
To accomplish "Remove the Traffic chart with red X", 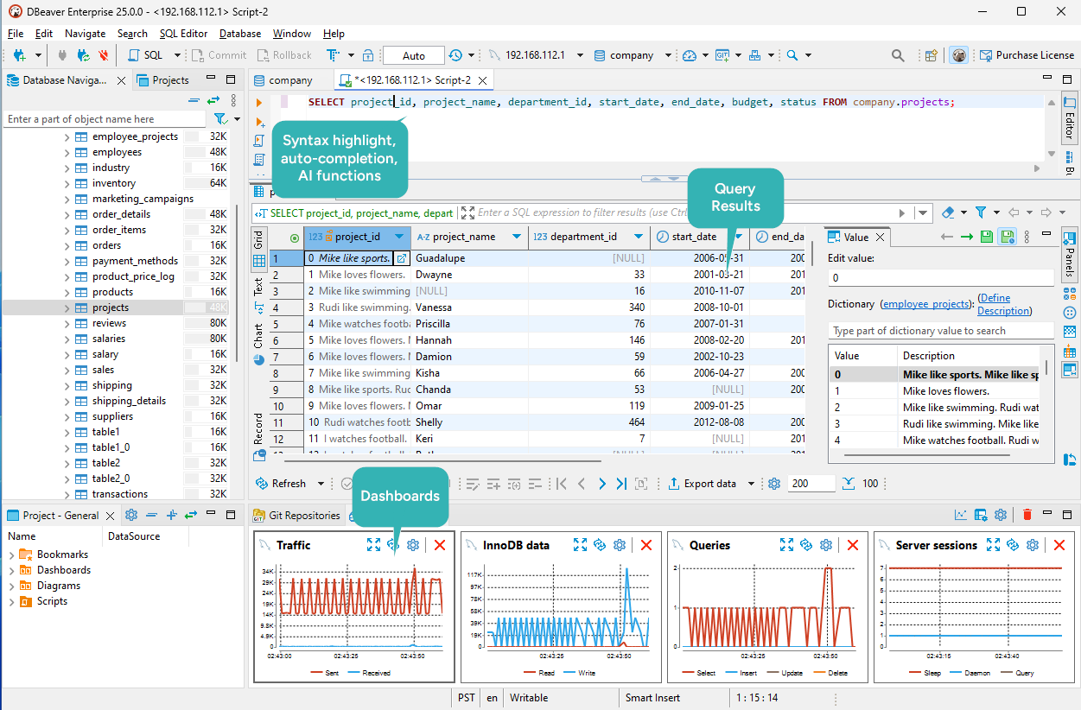I will coord(440,545).
